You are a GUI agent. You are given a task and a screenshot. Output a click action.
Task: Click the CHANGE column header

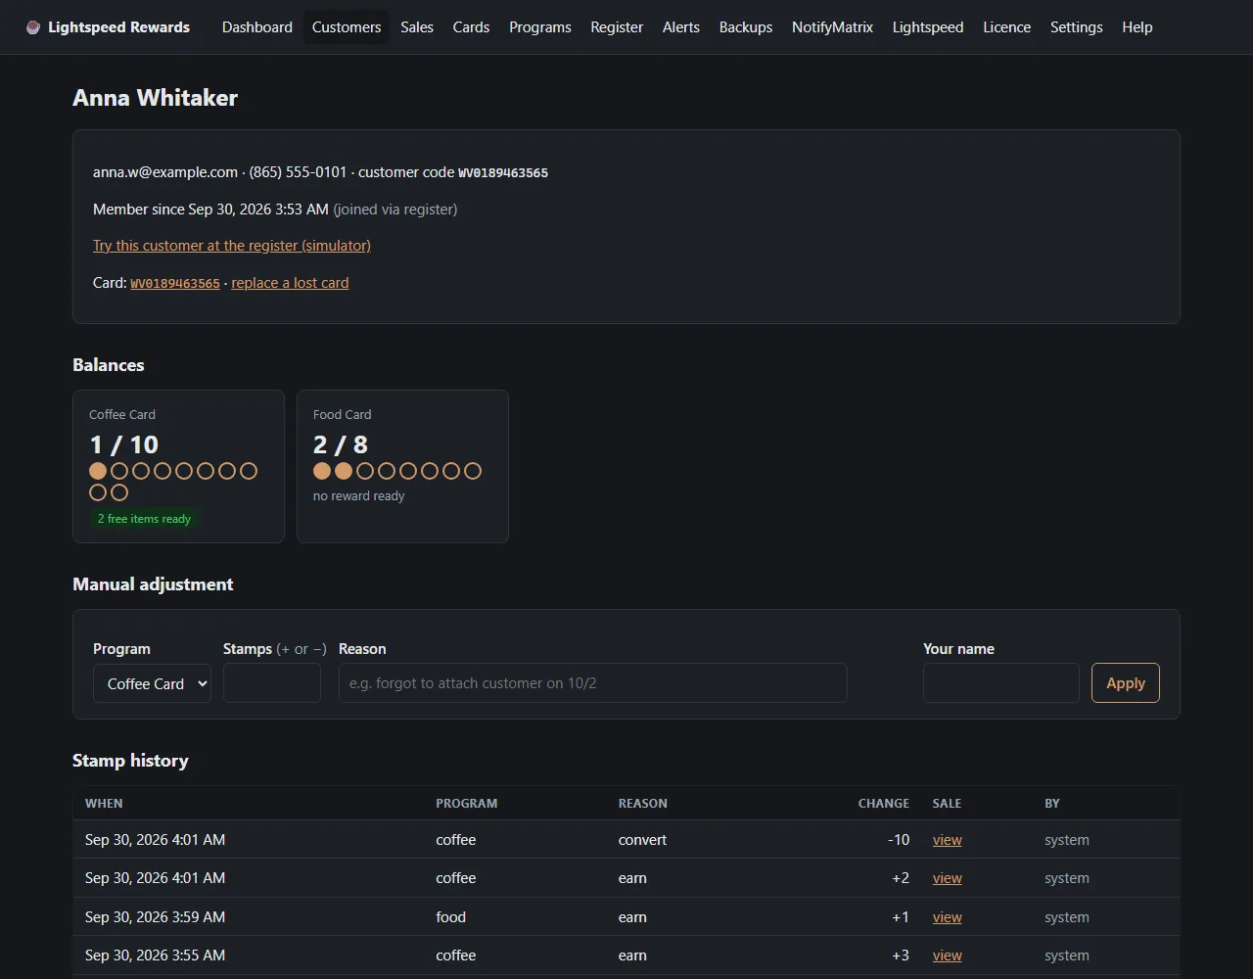click(x=884, y=804)
